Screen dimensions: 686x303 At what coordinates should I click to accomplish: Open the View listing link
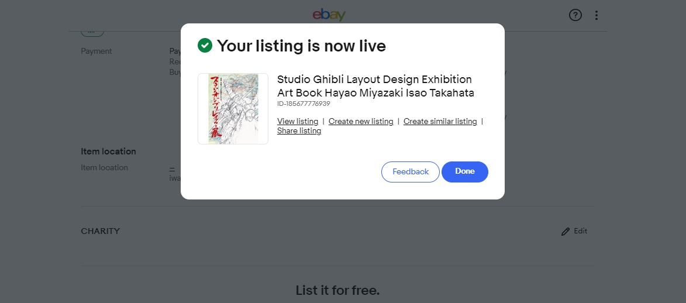(x=298, y=121)
